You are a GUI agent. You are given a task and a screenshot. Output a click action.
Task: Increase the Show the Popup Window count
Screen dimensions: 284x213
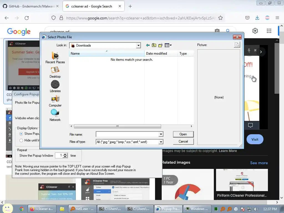click(65, 154)
